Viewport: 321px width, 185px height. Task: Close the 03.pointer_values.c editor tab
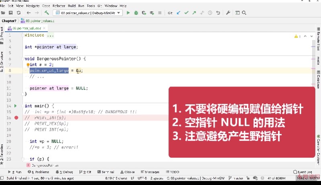[x=44, y=28]
